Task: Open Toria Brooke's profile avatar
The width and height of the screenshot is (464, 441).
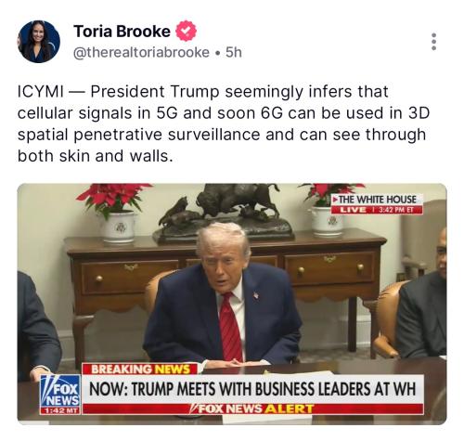Action: (x=39, y=42)
